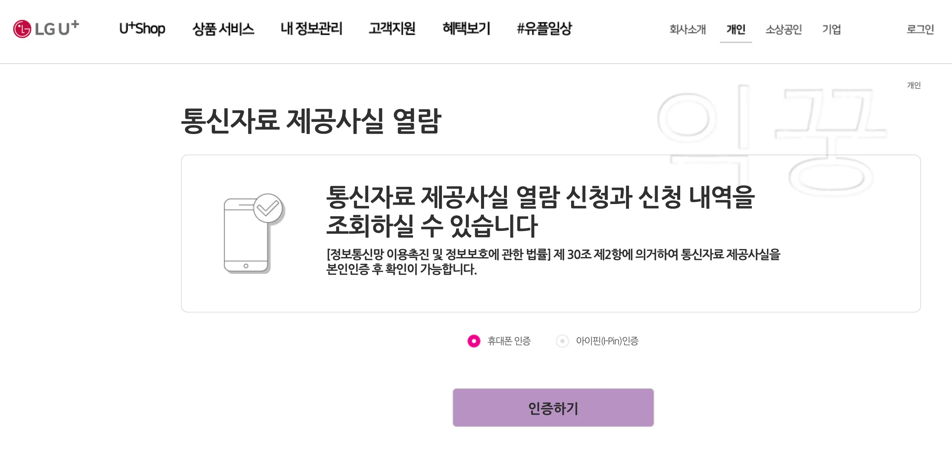Select the 아이핀(I-Pin)인증 radio button
This screenshot has height=459, width=952.
562,342
